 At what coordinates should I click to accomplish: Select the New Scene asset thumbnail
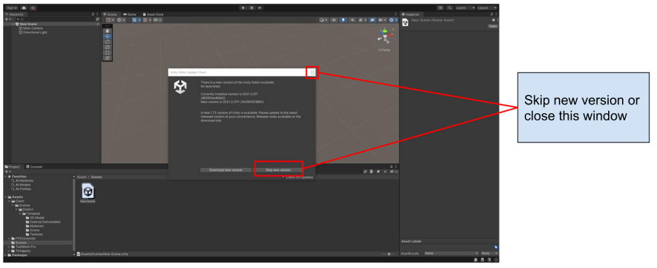87,192
